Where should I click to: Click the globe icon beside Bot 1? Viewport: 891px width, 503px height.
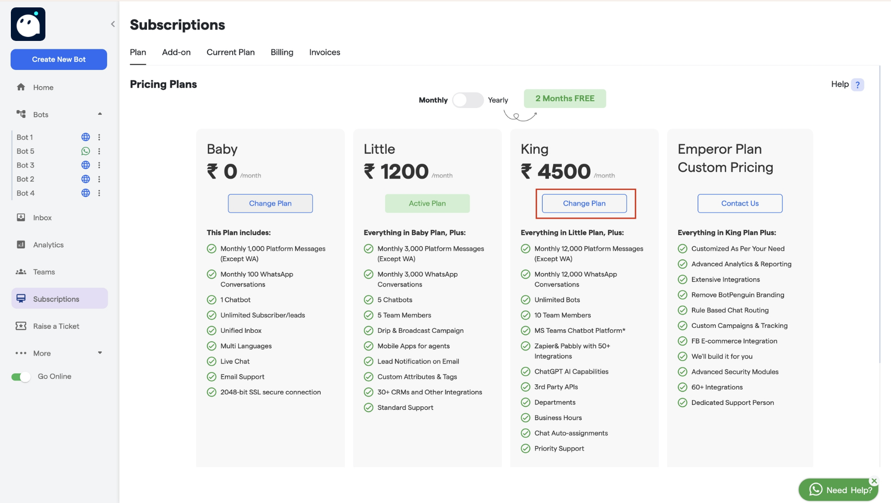85,137
